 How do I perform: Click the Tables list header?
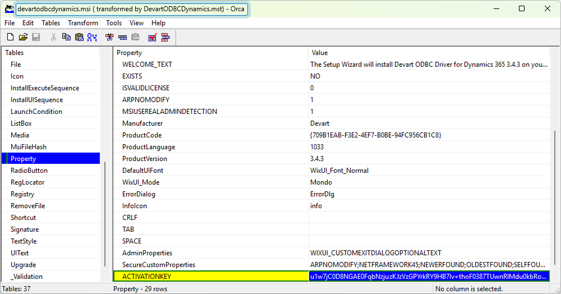51,53
